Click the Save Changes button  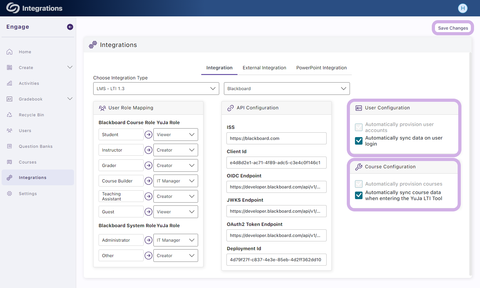pos(453,28)
